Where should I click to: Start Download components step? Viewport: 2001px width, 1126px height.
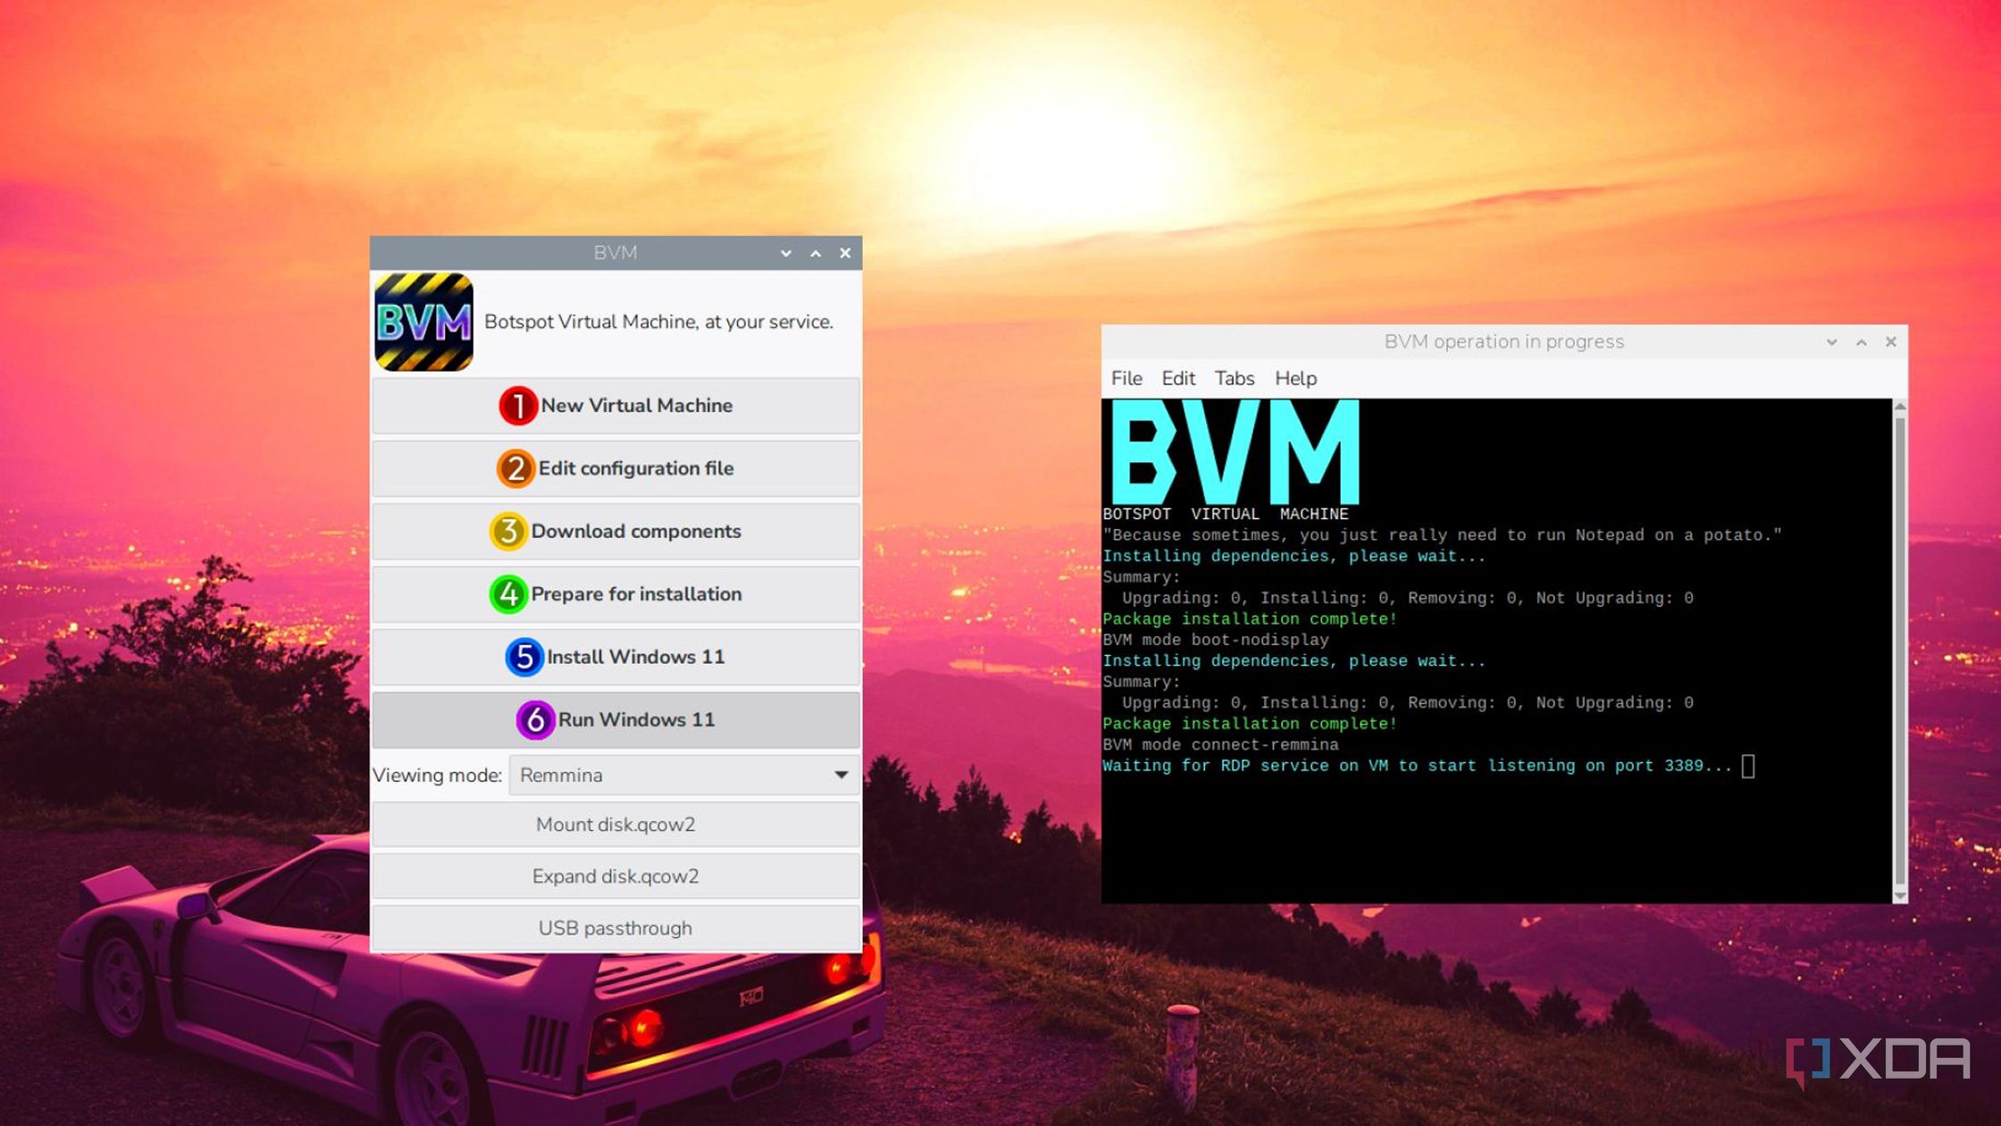click(615, 531)
